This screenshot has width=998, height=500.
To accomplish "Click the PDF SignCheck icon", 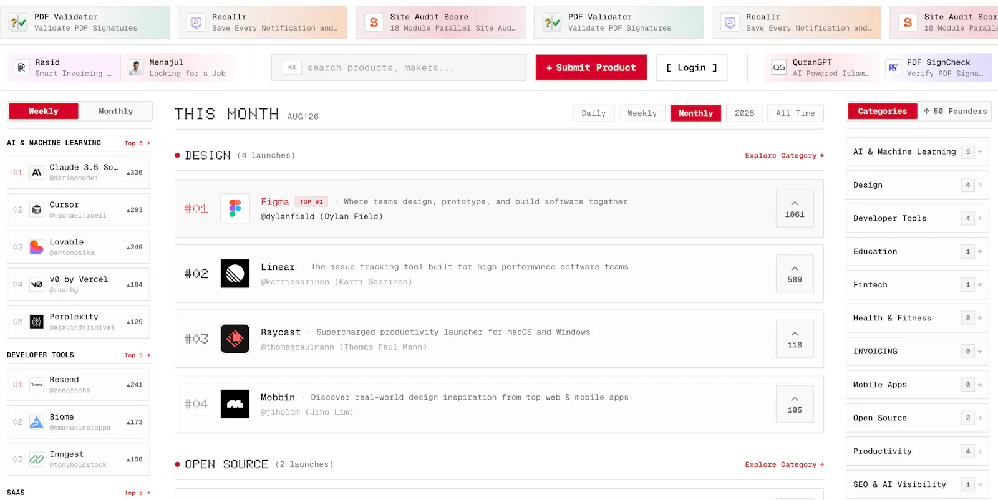I will pos(893,67).
